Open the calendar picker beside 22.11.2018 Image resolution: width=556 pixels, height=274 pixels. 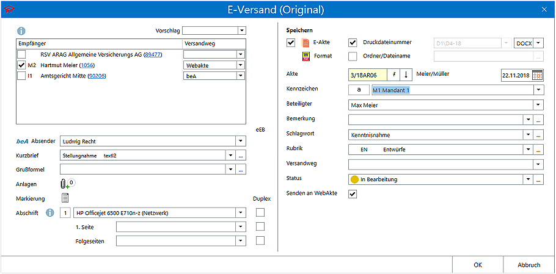(537, 75)
